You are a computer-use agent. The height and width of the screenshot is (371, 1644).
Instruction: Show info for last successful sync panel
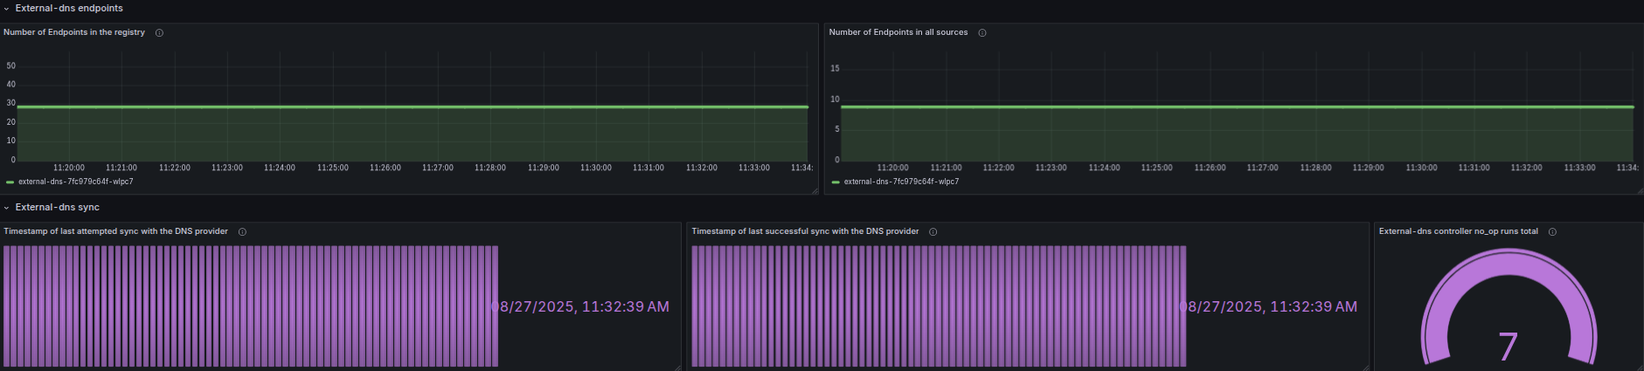[933, 232]
